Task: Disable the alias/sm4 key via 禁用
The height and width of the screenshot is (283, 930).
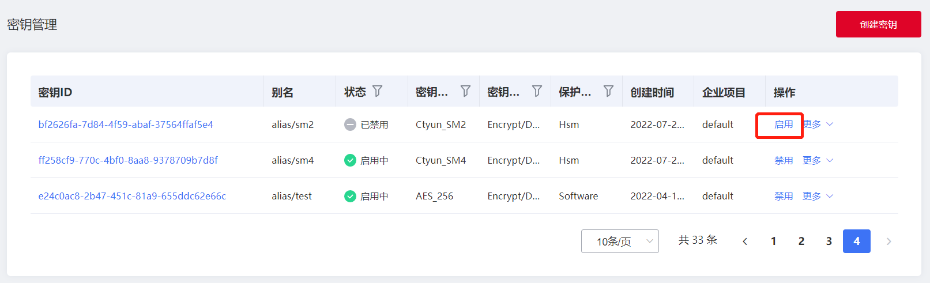Action: click(784, 160)
